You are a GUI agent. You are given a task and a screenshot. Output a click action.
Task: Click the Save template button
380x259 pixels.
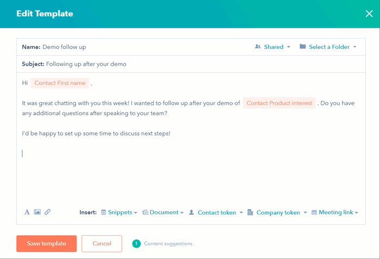(46, 244)
